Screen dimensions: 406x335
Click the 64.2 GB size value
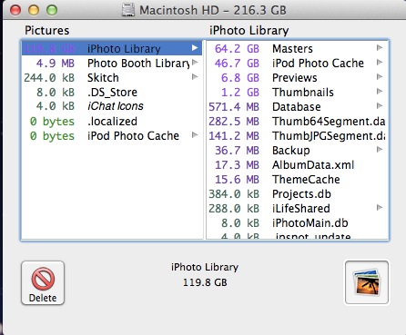coord(237,48)
